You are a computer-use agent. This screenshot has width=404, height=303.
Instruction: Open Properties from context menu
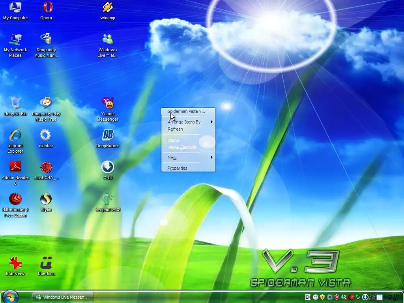(188, 168)
